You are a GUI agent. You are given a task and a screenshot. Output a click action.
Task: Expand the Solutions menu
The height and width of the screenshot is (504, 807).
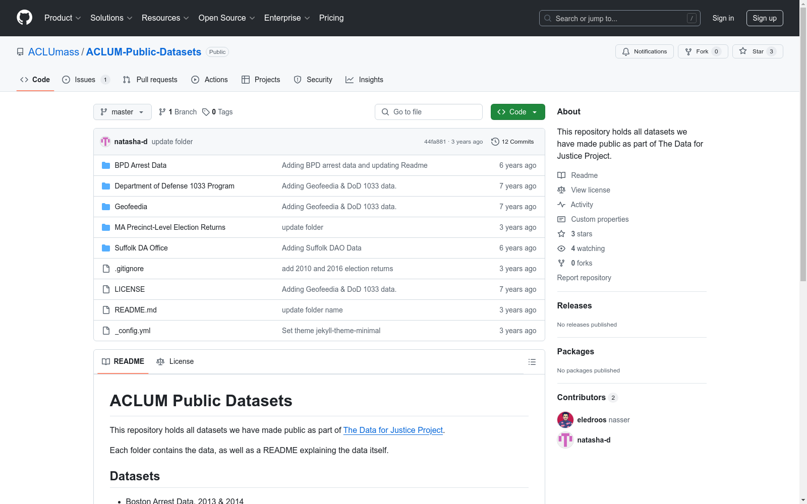tap(111, 18)
